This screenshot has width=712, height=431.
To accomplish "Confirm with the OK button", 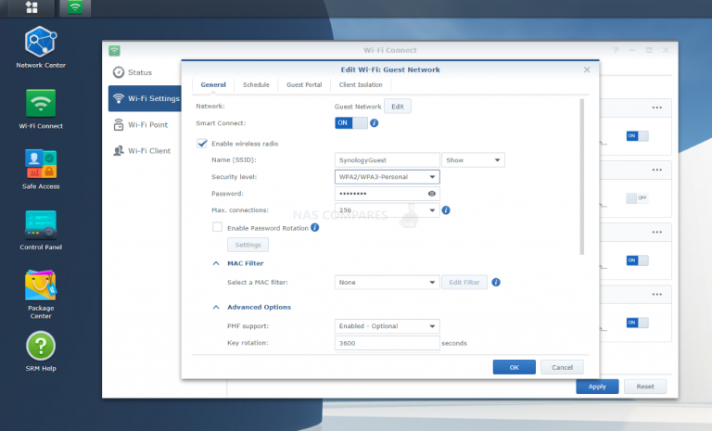I will pyautogui.click(x=514, y=367).
